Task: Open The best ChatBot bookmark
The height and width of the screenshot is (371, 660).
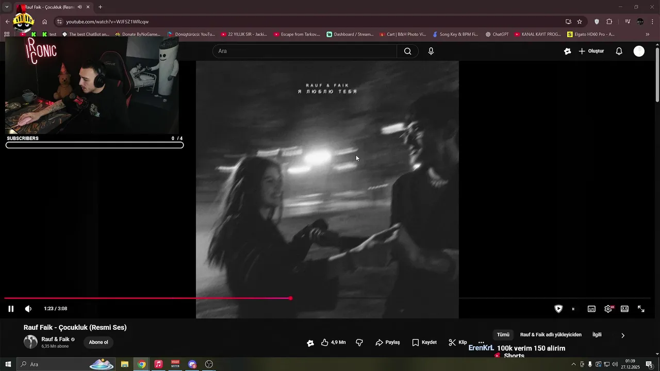Action: click(x=86, y=35)
